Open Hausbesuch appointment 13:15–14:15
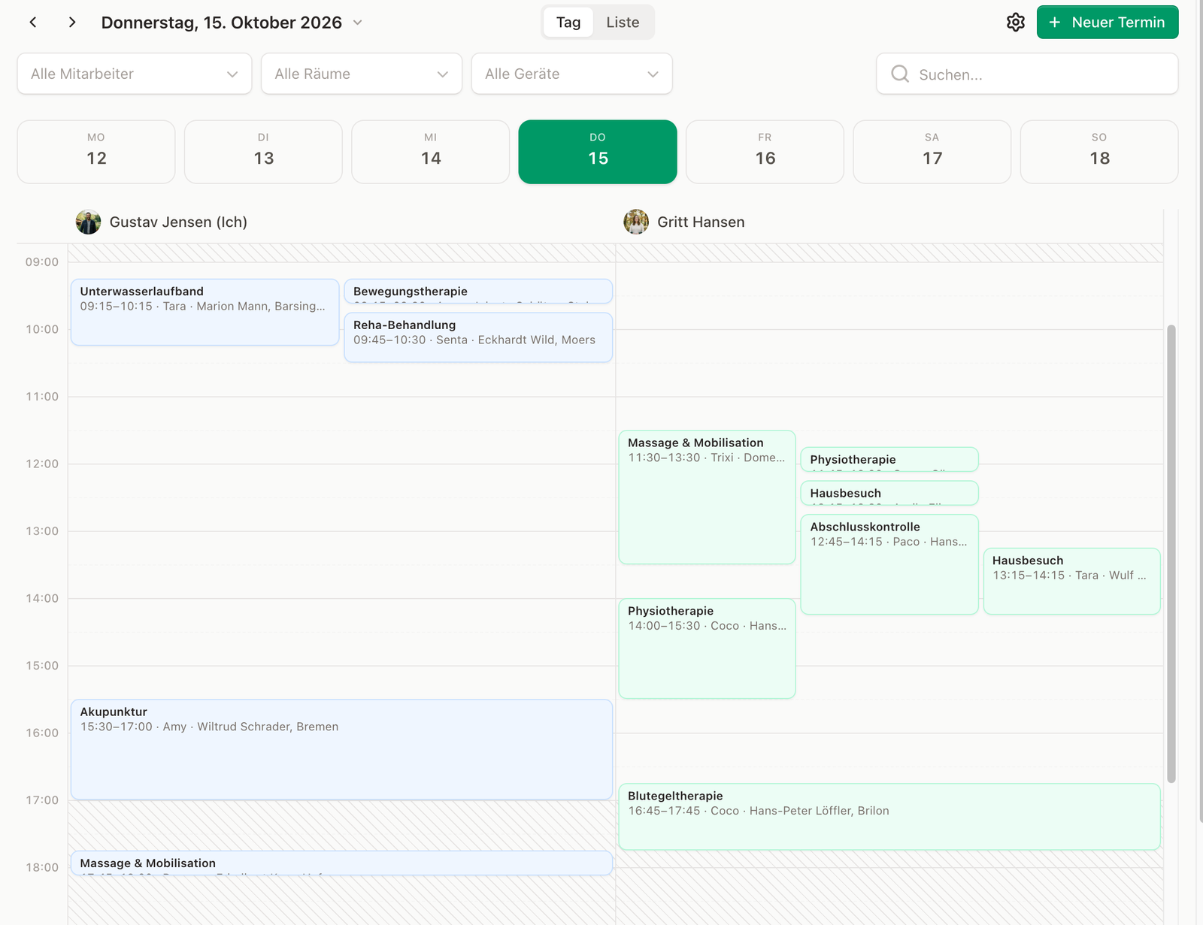 pos(1071,581)
